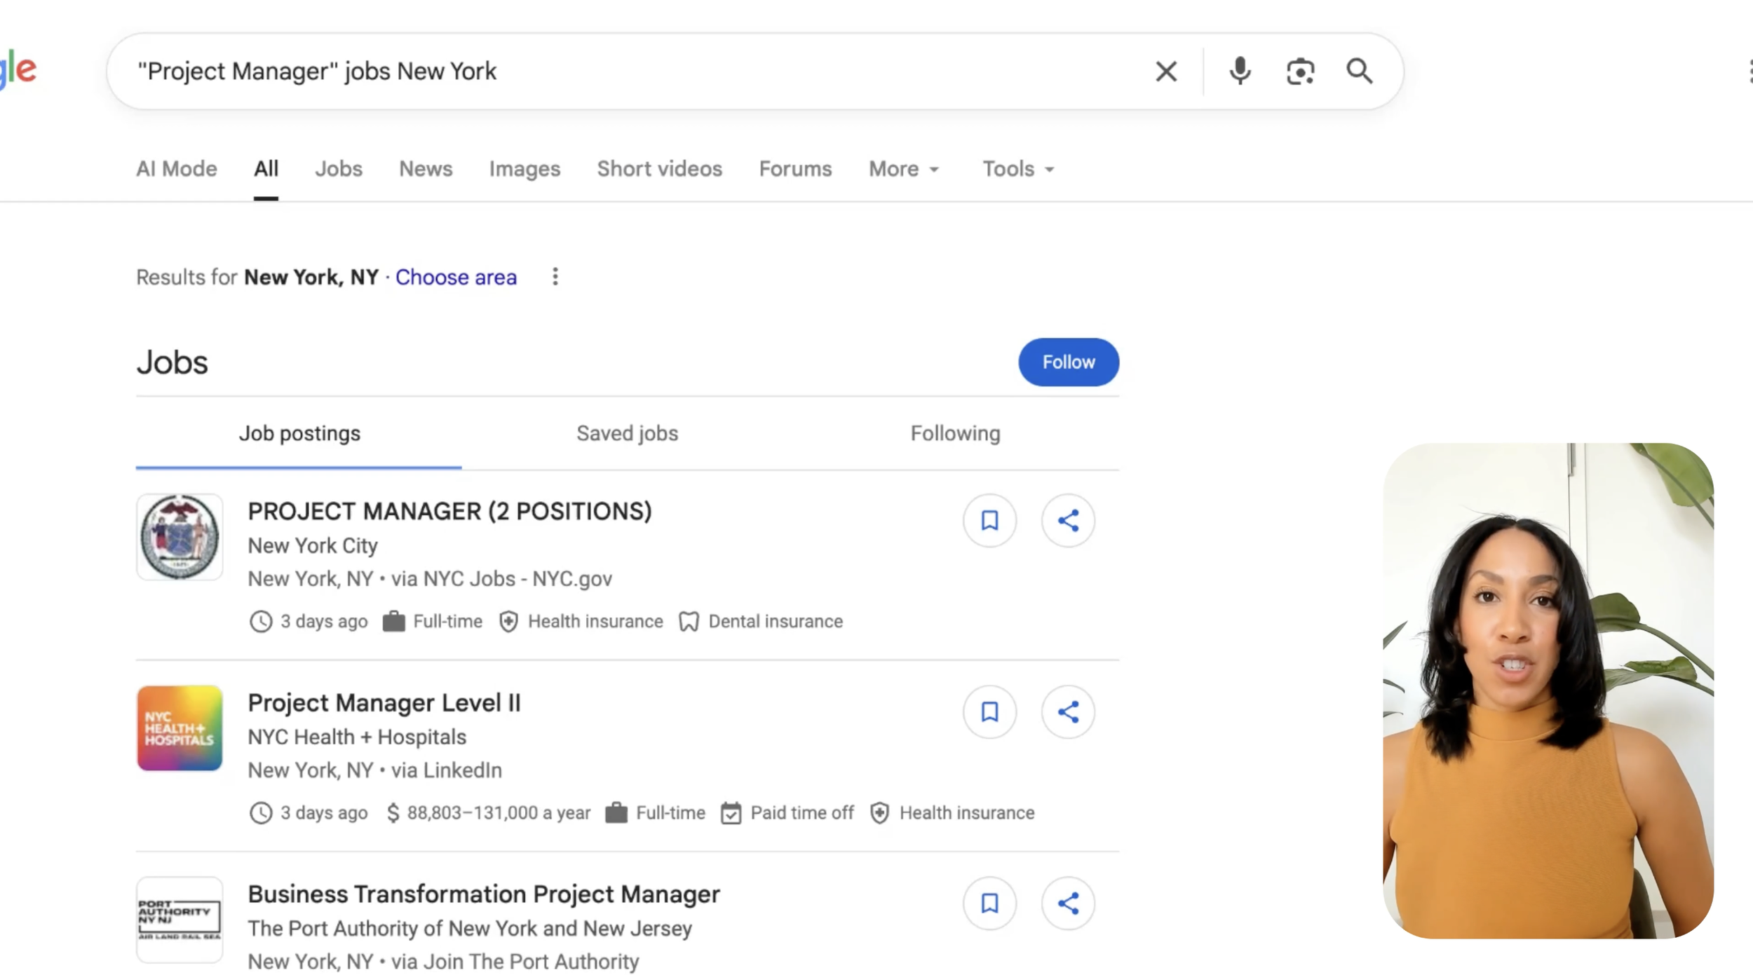The height and width of the screenshot is (975, 1753).
Task: Expand the Tools dropdown
Action: [x=1018, y=169]
